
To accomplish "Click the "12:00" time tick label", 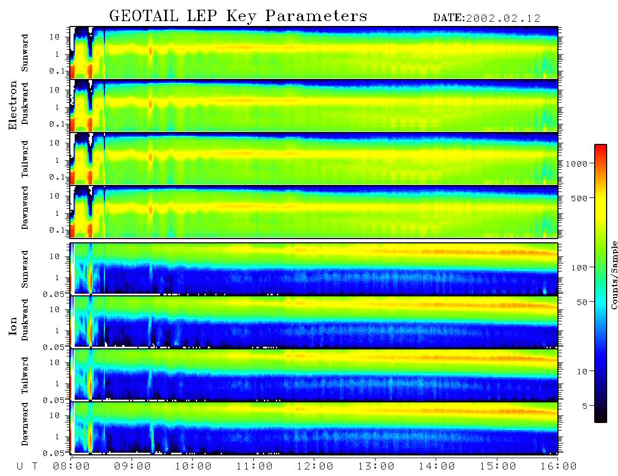I will [x=315, y=467].
